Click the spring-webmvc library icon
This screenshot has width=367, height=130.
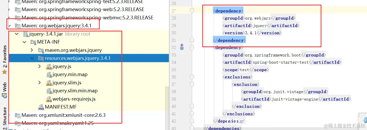[18, 18]
